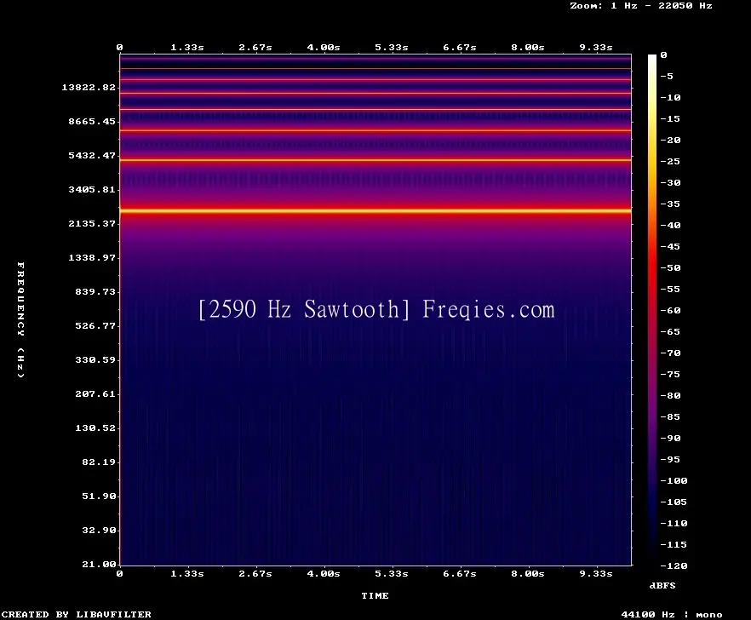Screen dimensions: 751x620
Task: Click the FREQUENCY (Hz) axis title
Action: point(20,319)
